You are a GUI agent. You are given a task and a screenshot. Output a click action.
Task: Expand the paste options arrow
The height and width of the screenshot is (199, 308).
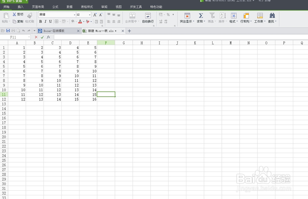pos(10,22)
